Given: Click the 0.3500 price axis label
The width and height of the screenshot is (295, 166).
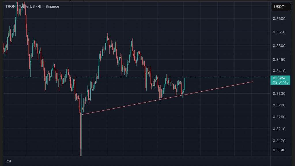Looking at the screenshot, I should [279, 46].
